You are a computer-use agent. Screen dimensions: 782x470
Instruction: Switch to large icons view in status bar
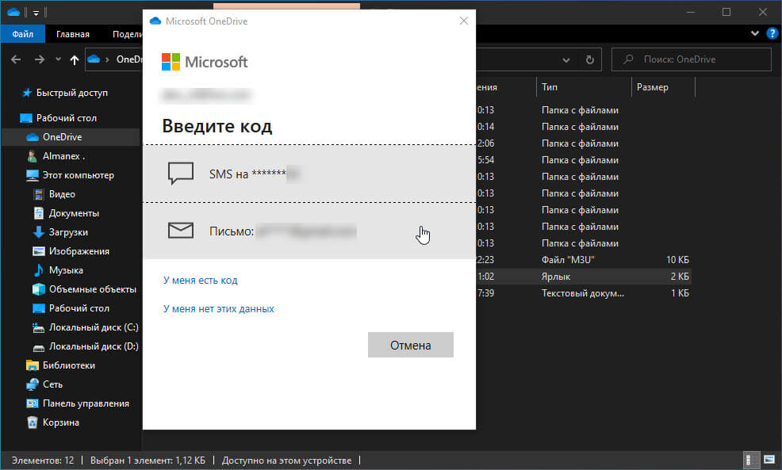(769, 460)
